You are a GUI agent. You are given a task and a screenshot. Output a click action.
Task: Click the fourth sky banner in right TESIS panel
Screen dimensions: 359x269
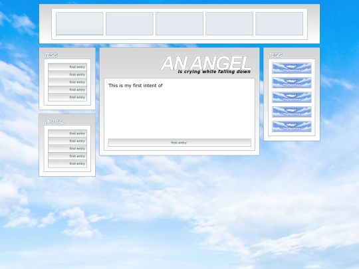tap(292, 112)
